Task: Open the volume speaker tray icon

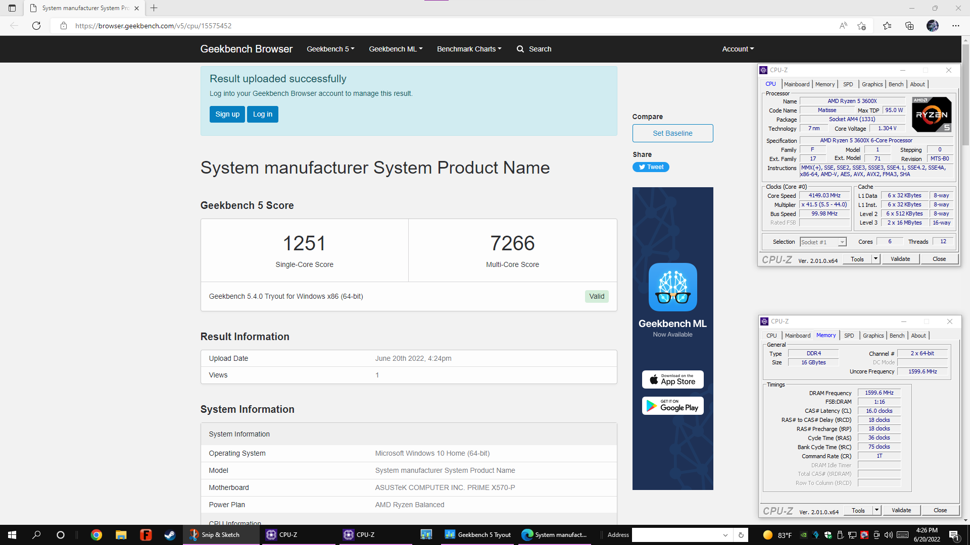Action: pos(889,535)
